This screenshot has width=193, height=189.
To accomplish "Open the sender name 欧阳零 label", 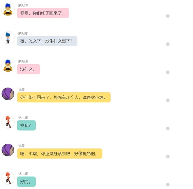I will point(23,34).
